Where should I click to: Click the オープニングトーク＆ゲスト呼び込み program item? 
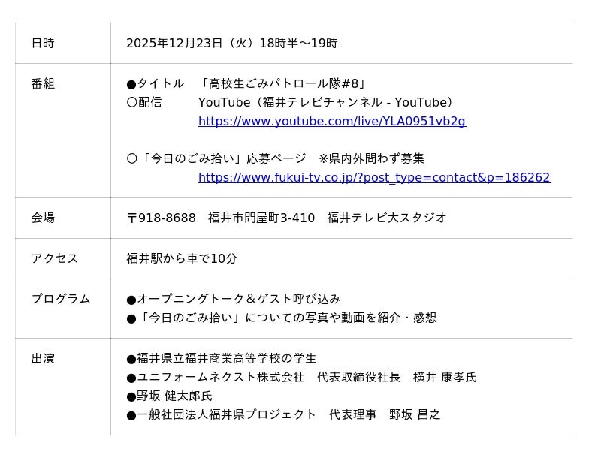pos(234,299)
